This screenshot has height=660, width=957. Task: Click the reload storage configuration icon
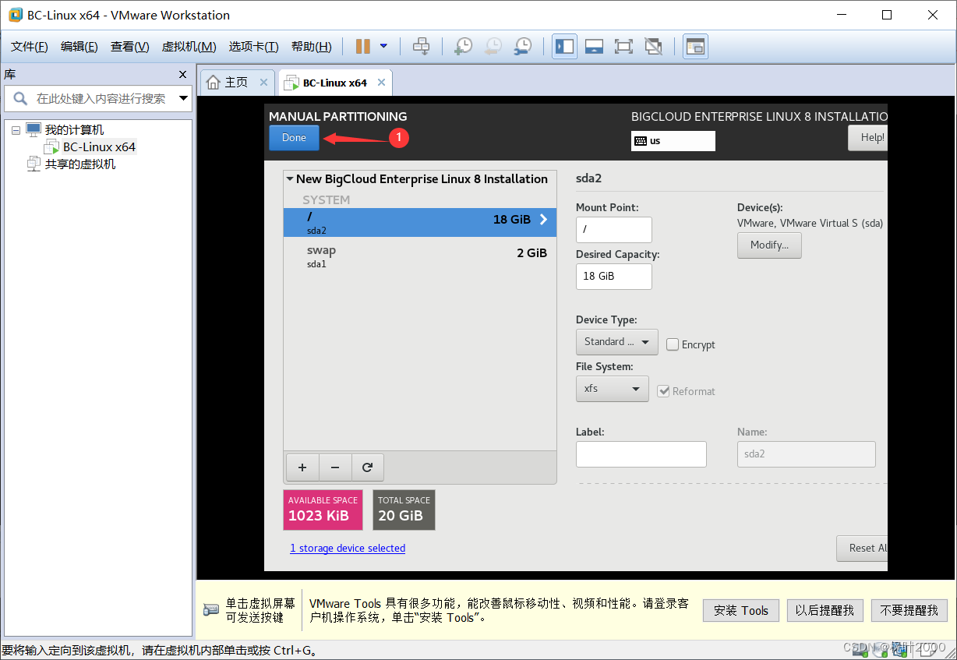tap(367, 467)
